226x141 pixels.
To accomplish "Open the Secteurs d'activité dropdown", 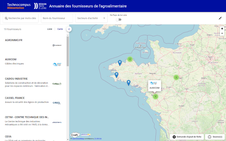I will (x=91, y=18).
